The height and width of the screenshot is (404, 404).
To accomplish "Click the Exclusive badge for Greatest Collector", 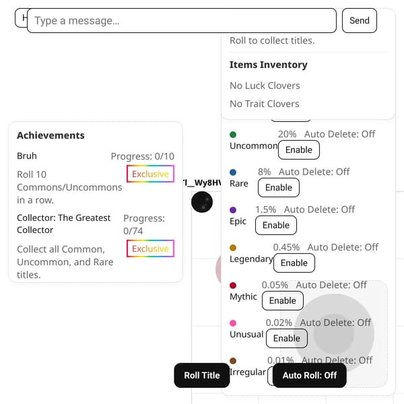I will click(x=150, y=248).
